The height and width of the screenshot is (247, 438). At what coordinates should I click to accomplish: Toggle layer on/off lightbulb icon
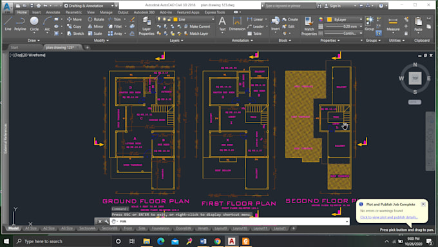coord(159,19)
